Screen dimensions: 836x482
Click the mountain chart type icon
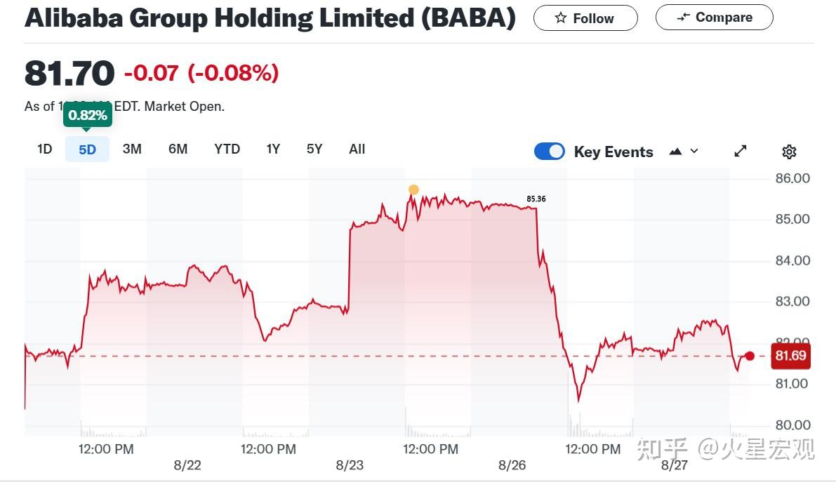click(x=676, y=152)
